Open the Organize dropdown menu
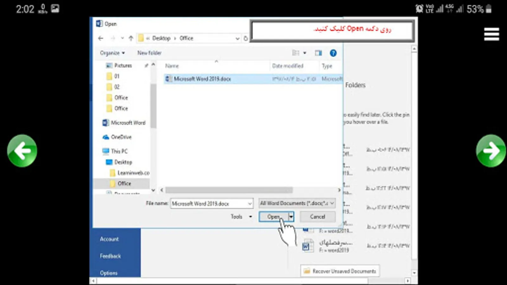The image size is (507, 285). click(112, 53)
